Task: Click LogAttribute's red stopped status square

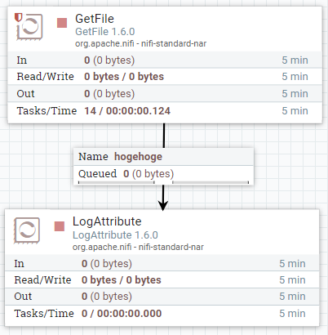Action: pyautogui.click(x=60, y=226)
